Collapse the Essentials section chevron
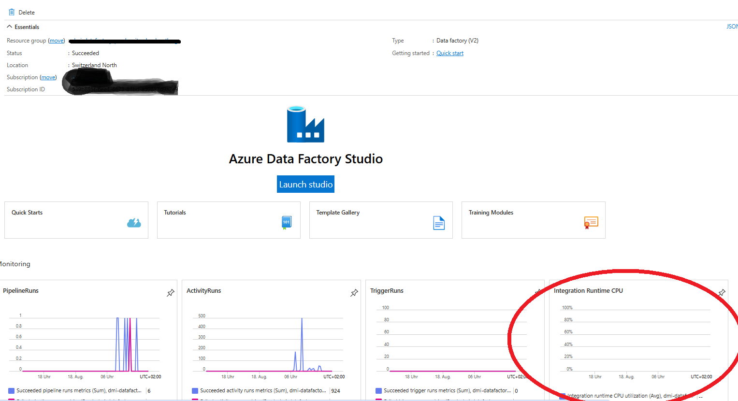The height and width of the screenshot is (401, 738). pyautogui.click(x=9, y=27)
